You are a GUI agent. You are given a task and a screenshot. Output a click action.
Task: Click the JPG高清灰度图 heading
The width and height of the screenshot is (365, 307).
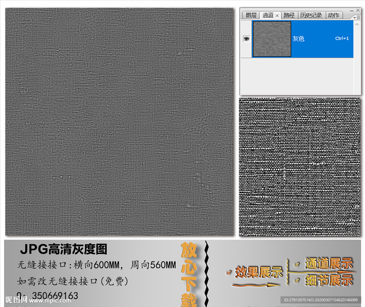(x=63, y=249)
